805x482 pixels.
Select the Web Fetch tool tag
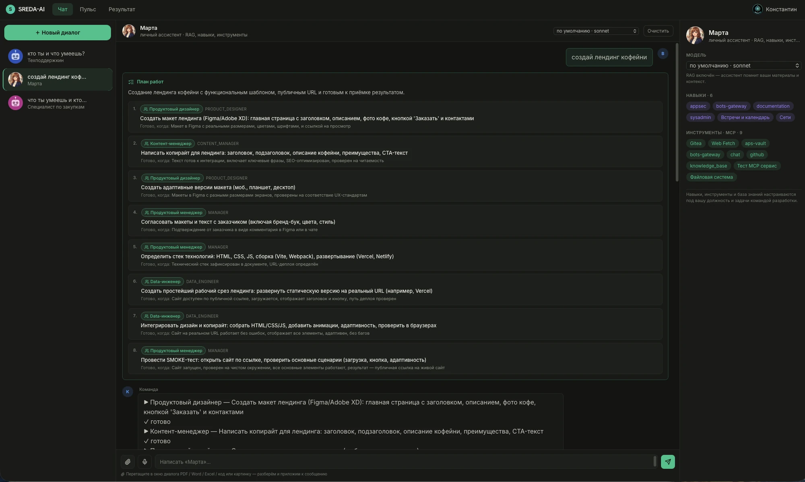[x=723, y=144]
